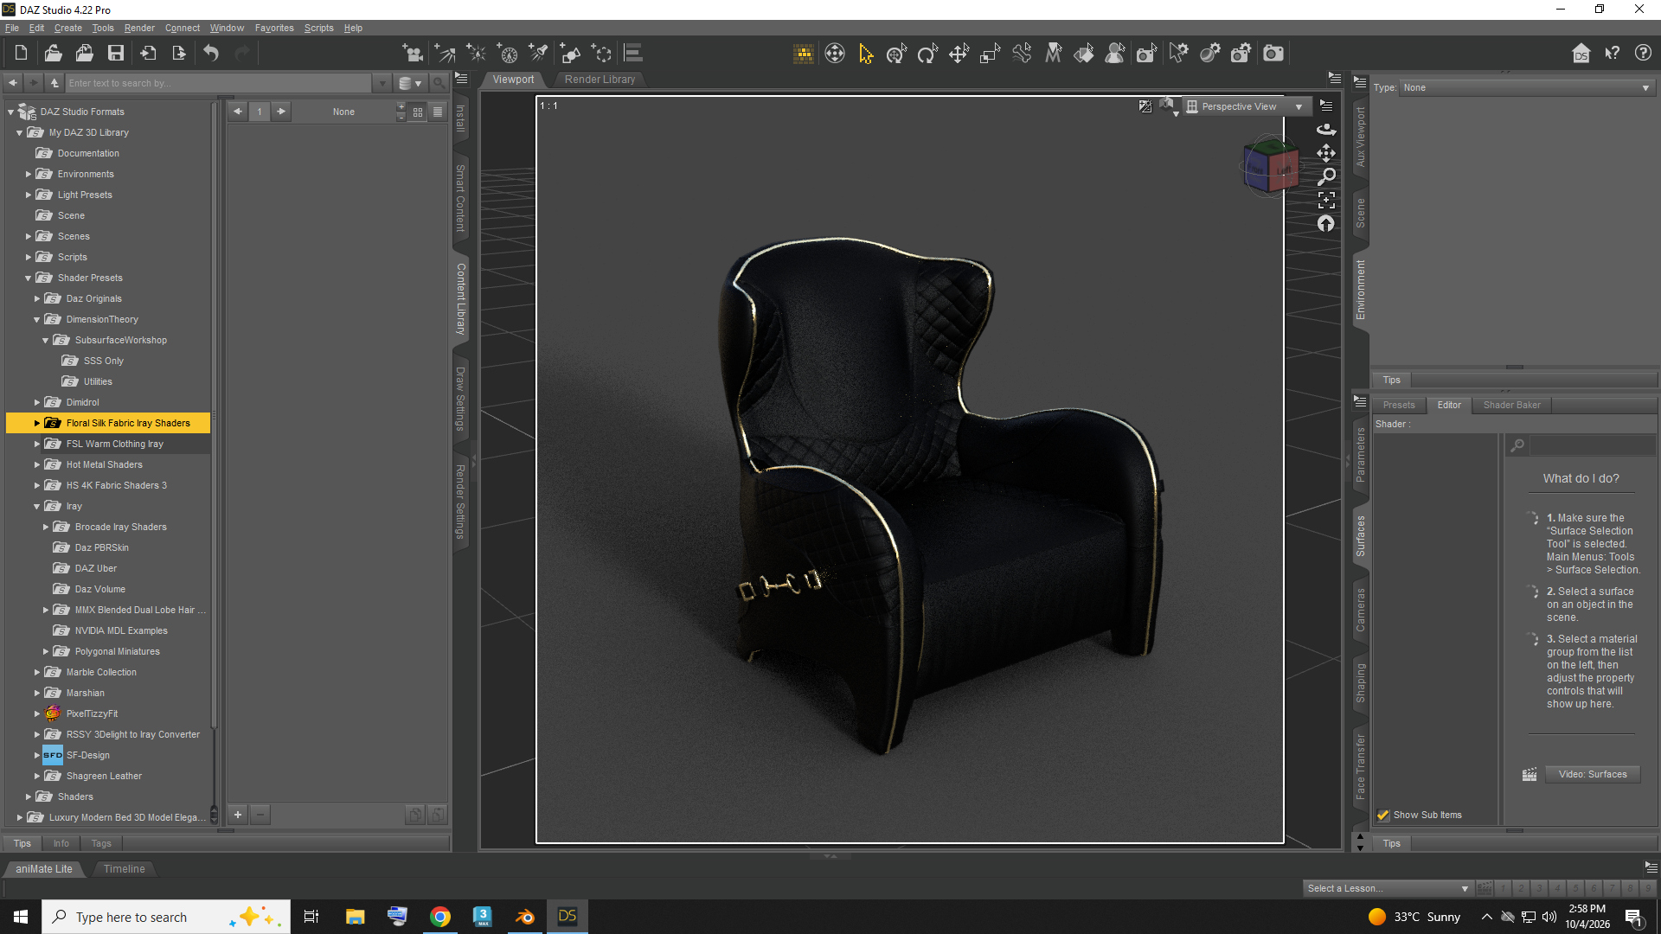Open the Surfaces Presets tab
Viewport: 1661px width, 934px height.
point(1399,405)
